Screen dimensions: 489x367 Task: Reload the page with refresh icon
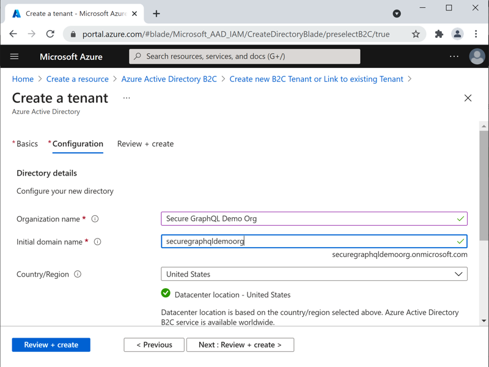click(50, 34)
